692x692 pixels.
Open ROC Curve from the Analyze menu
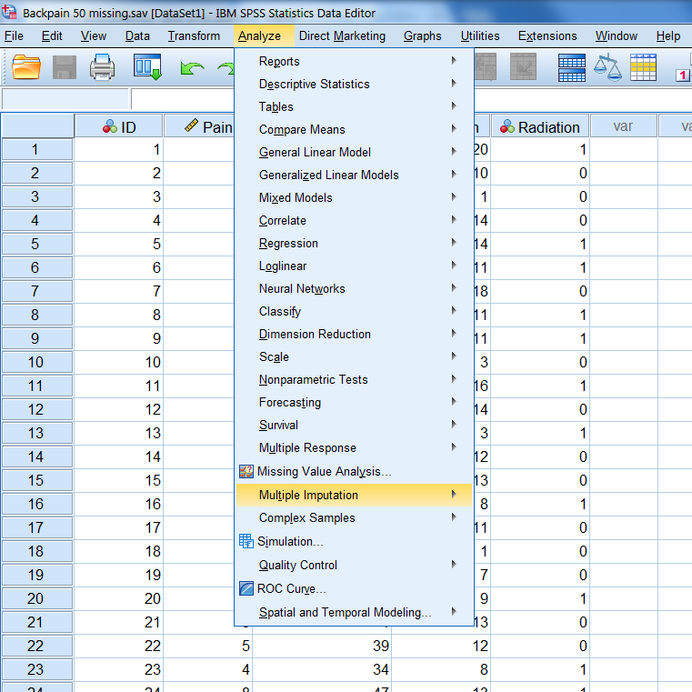pyautogui.click(x=291, y=588)
